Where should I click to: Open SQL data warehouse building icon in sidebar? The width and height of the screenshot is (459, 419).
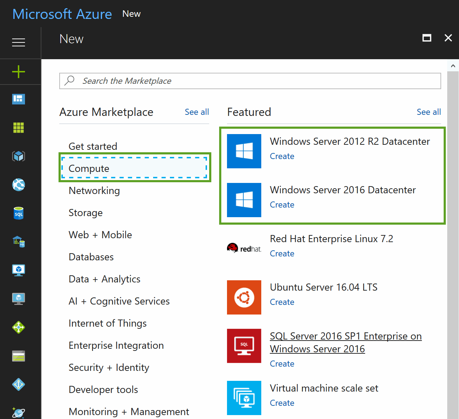tap(19, 242)
